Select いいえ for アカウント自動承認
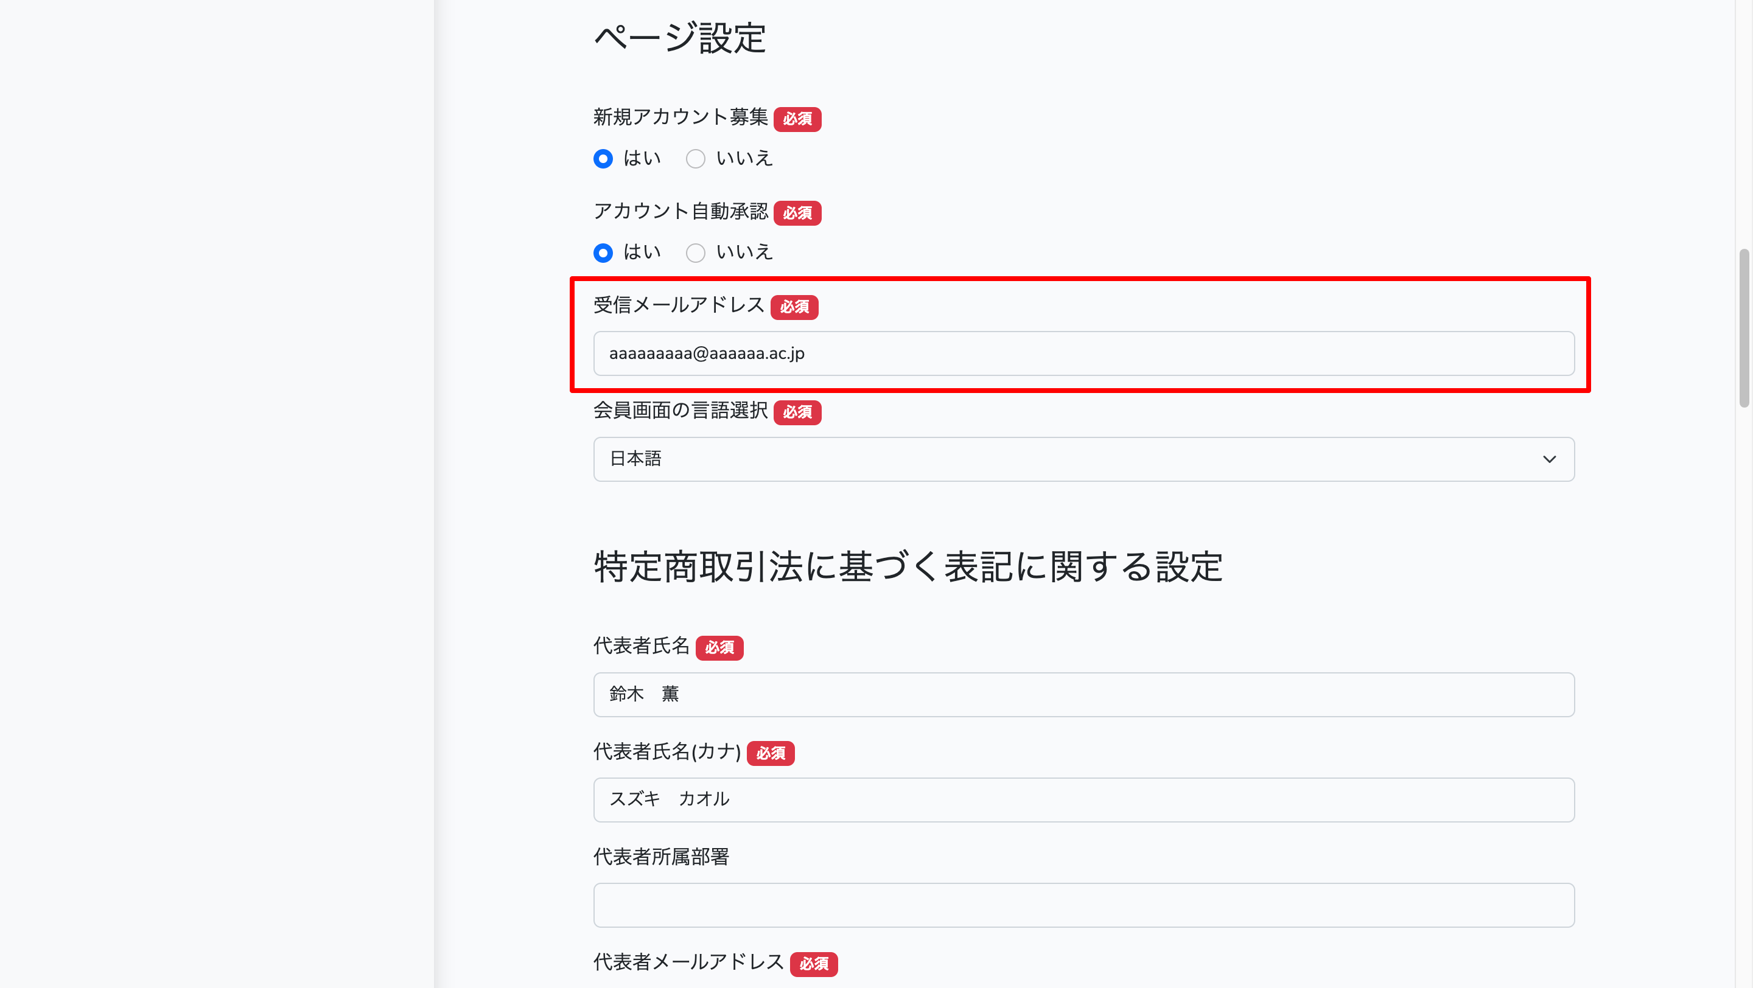Viewport: 1753px width, 988px height. 695,252
